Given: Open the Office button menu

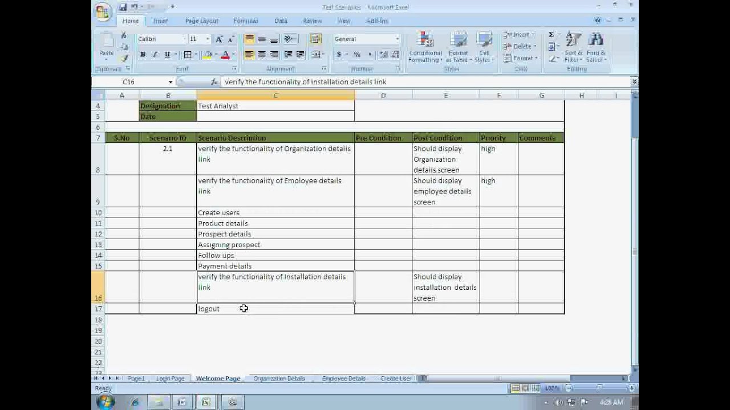Looking at the screenshot, I should coord(103,11).
